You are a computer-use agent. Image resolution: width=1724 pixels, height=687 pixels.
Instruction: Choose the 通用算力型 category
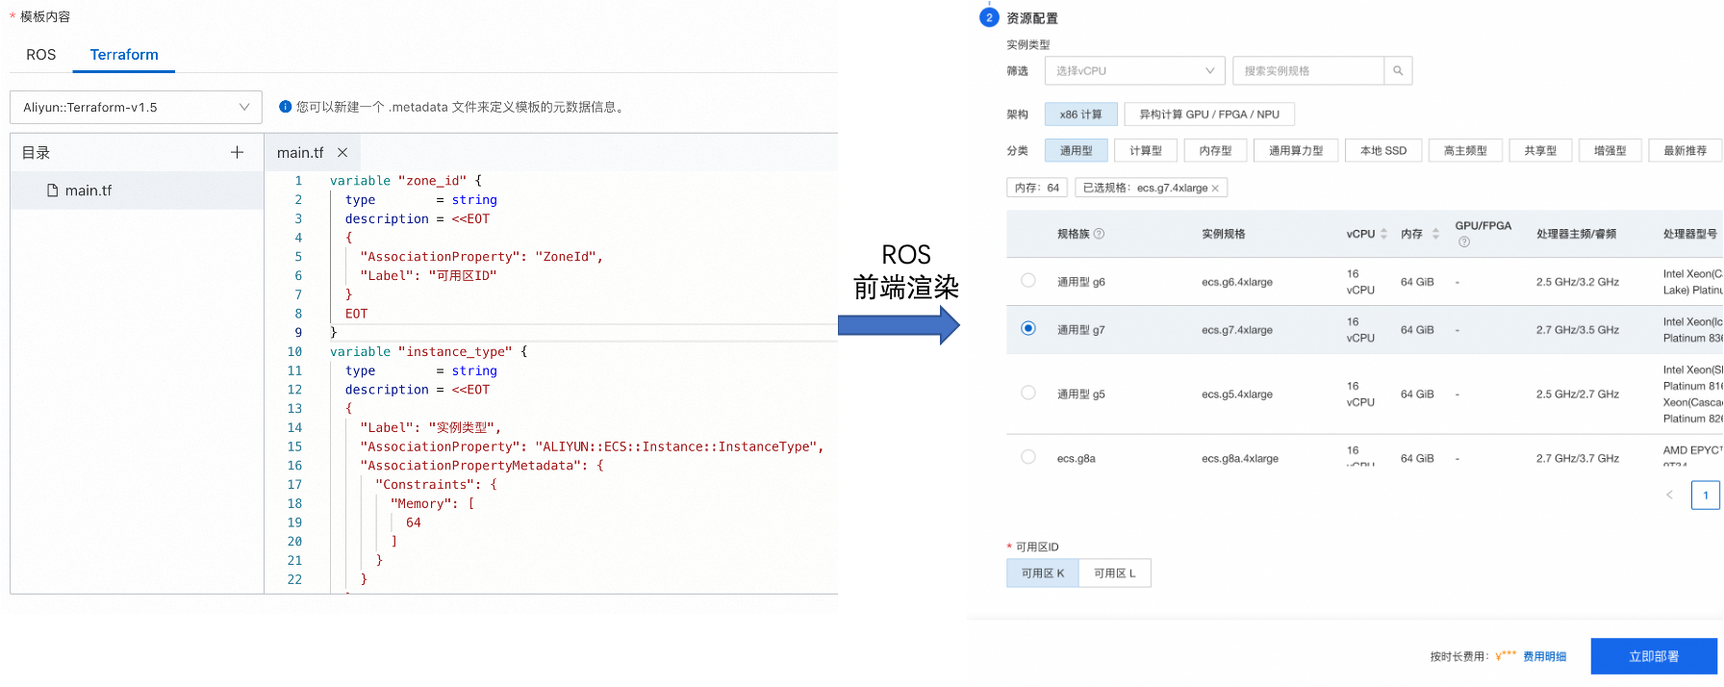coord(1296,151)
